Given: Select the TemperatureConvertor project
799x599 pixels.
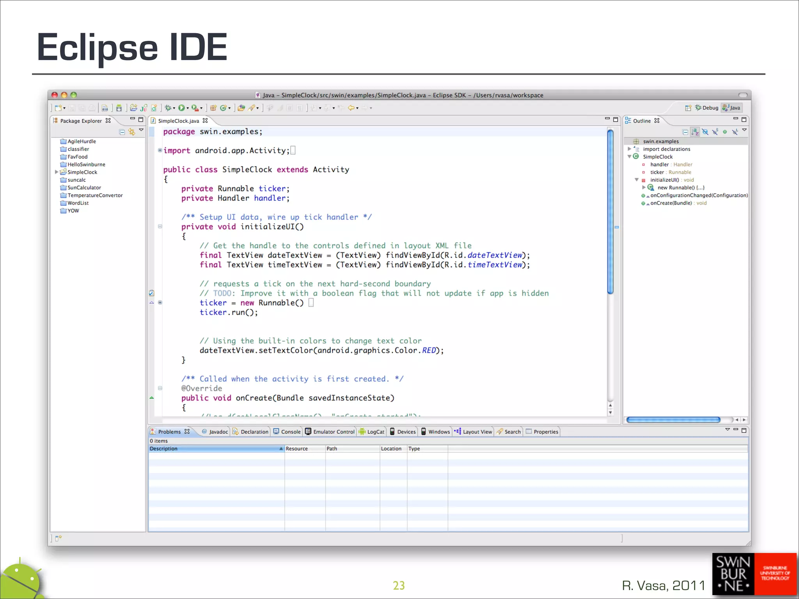Looking at the screenshot, I should click(x=91, y=195).
